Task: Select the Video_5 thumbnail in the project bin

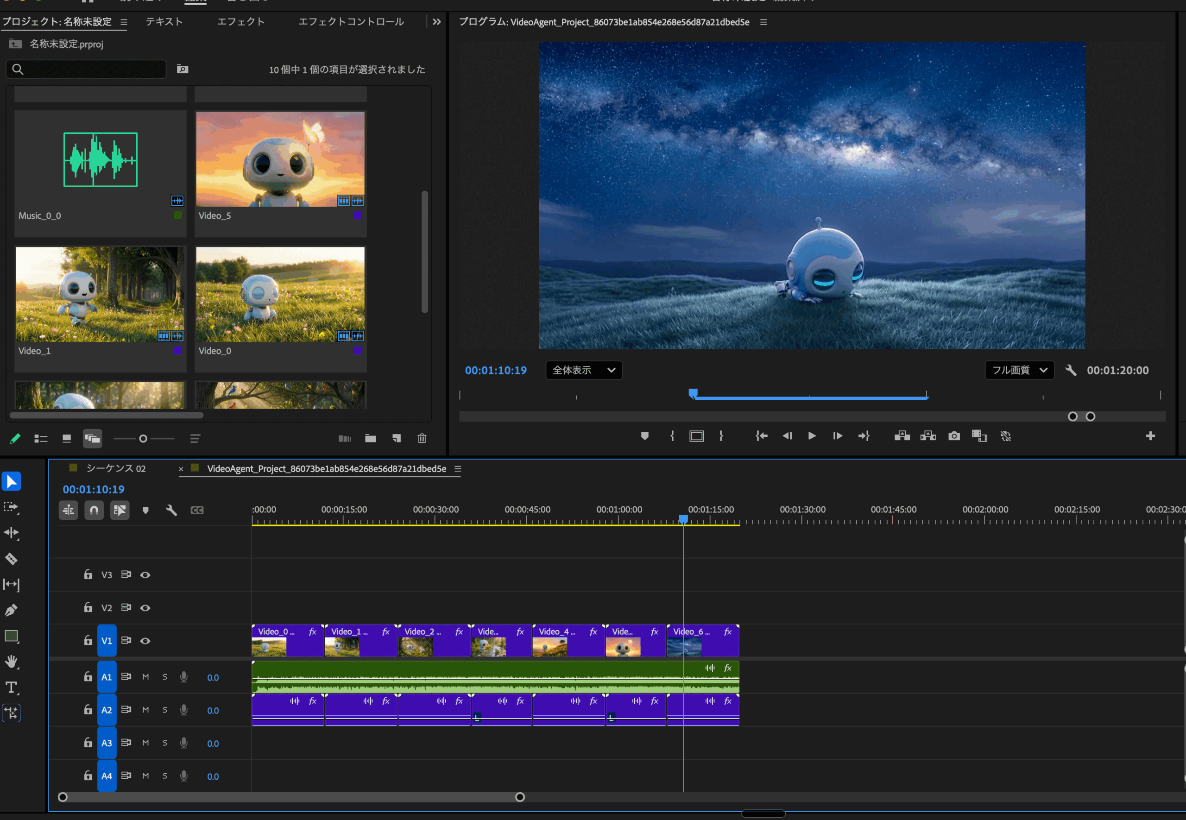Action: [280, 159]
